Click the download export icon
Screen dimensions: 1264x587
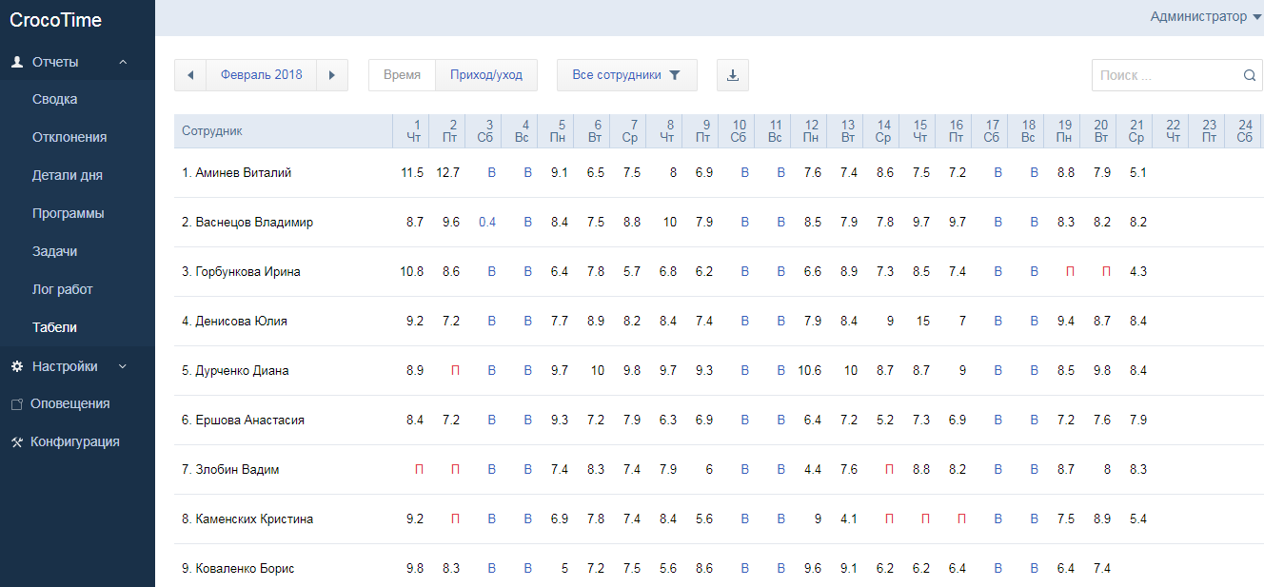click(x=732, y=75)
